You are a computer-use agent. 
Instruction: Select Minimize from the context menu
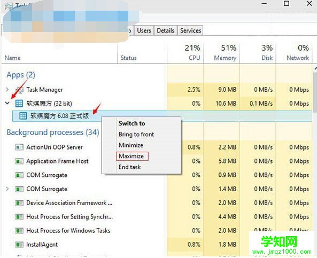(x=131, y=145)
